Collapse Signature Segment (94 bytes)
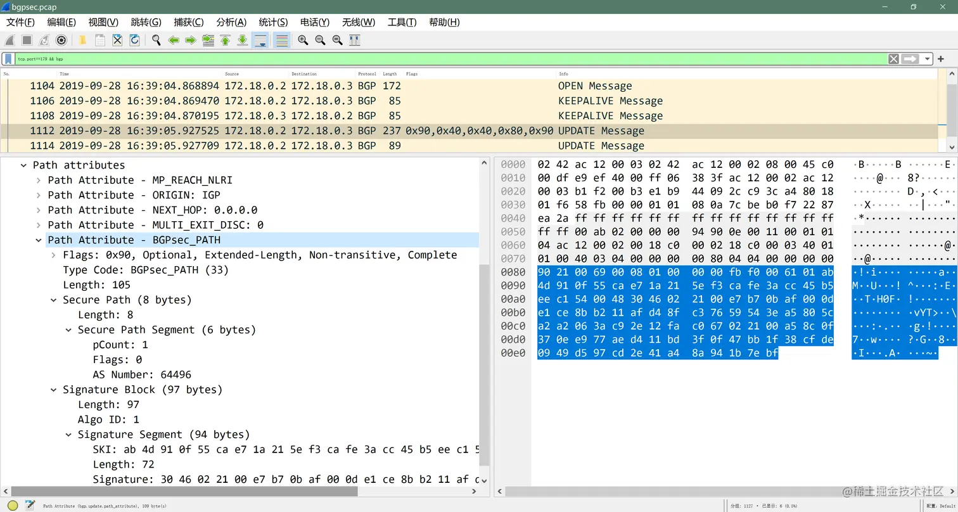 69,435
